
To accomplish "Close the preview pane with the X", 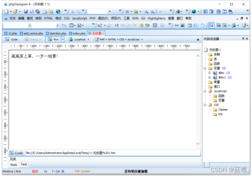I will tap(198, 40).
